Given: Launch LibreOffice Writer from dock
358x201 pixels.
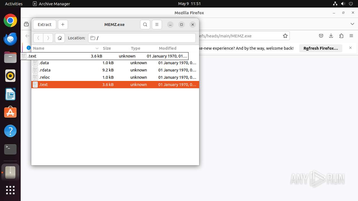Looking at the screenshot, I should pyautogui.click(x=10, y=94).
